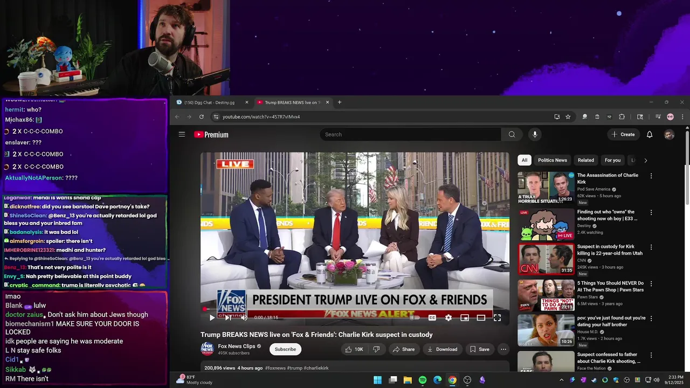Click the Share button
This screenshot has height=388, width=690.
[404, 349]
